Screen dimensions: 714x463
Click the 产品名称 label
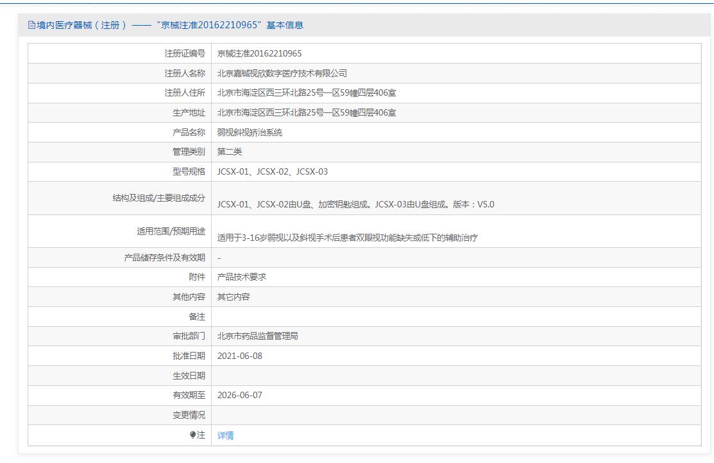(189, 133)
